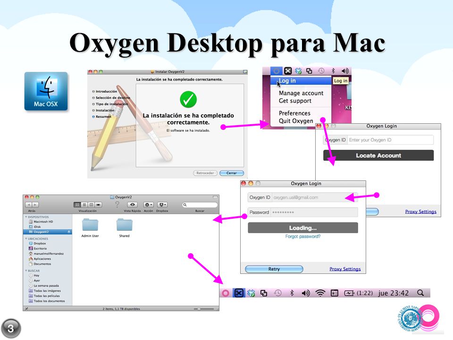This screenshot has width=453, height=340.
Task: Open the Forgot password? link
Action: pos(303,237)
